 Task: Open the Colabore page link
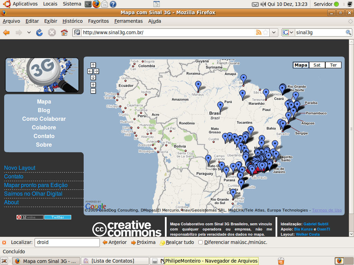tap(44, 128)
